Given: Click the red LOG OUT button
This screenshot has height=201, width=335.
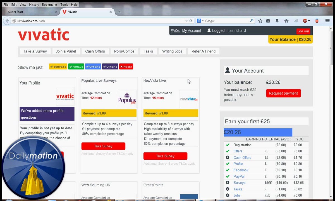Looking at the screenshot, I should coord(303,31).
